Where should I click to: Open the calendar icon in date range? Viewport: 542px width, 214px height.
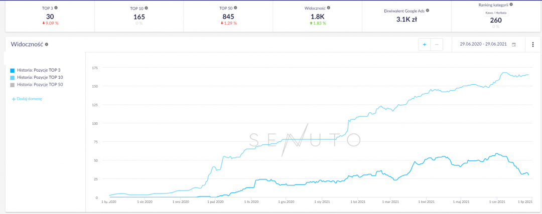click(x=513, y=45)
